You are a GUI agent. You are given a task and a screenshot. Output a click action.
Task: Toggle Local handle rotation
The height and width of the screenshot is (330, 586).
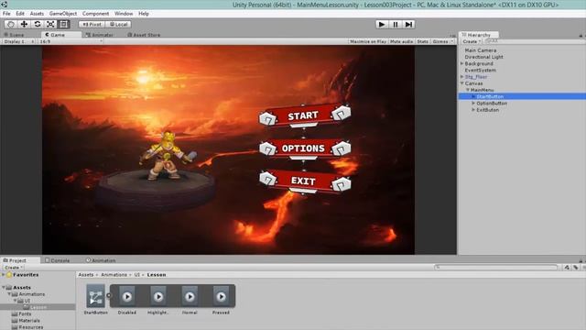[118, 25]
